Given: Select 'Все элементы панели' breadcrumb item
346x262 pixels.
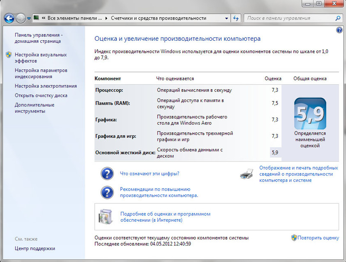Looking at the screenshot, I should [x=74, y=19].
